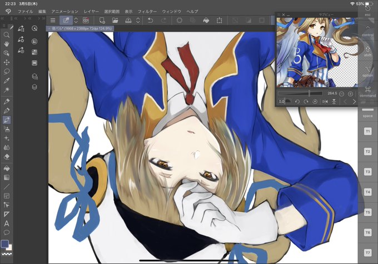Viewport: 378px width, 264px height.
Task: Switch to the canvas document tab
Action: (x=80, y=28)
